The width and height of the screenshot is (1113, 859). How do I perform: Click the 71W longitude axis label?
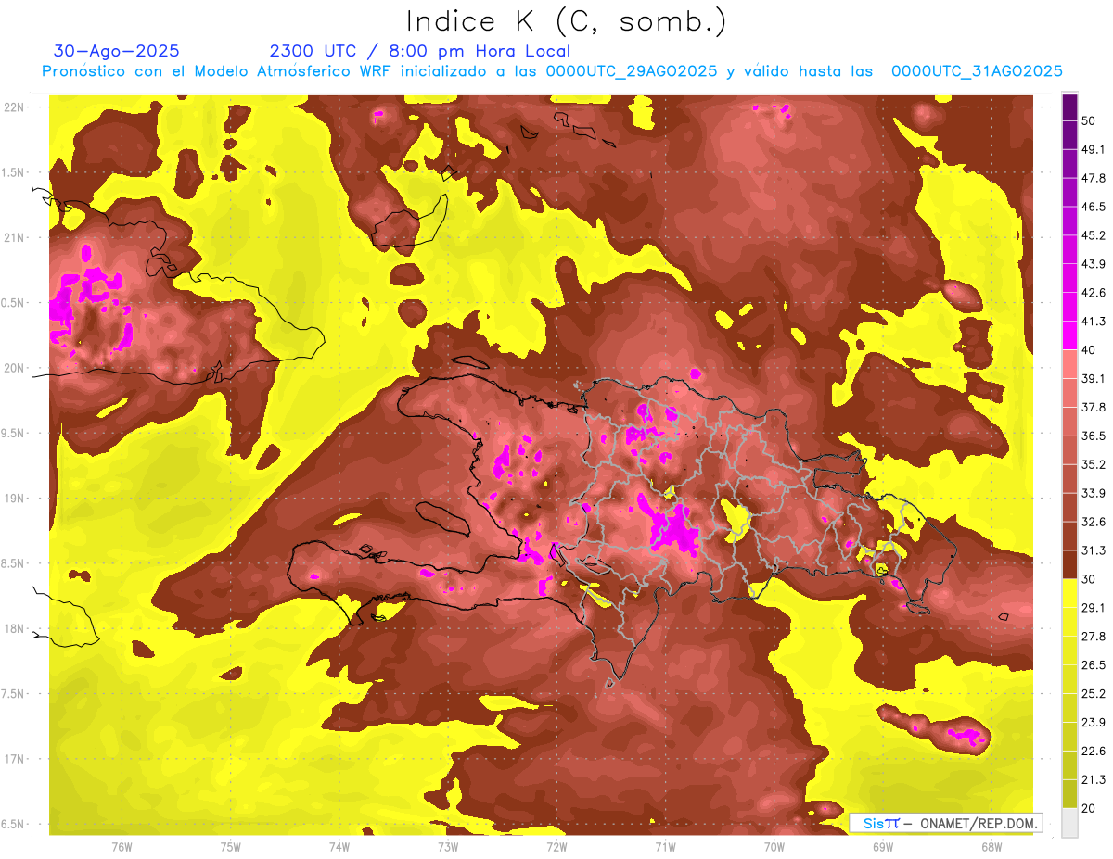point(665,846)
